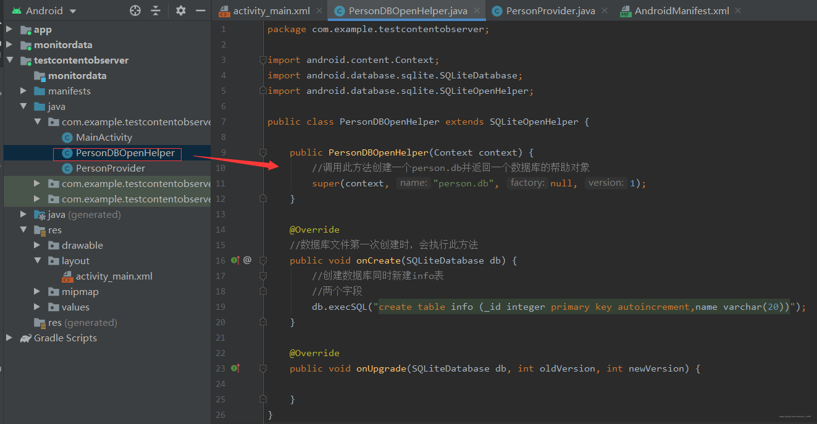Close the PersonDBOpenHelper.java tab

click(x=476, y=10)
